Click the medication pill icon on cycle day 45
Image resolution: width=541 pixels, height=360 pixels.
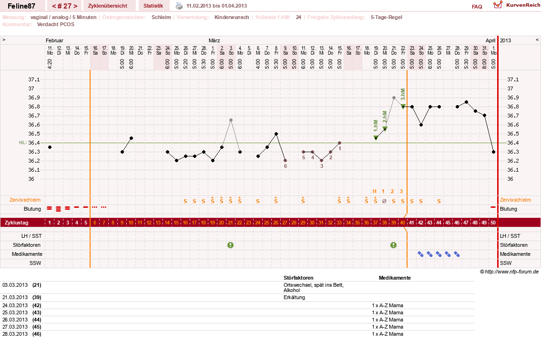448,254
